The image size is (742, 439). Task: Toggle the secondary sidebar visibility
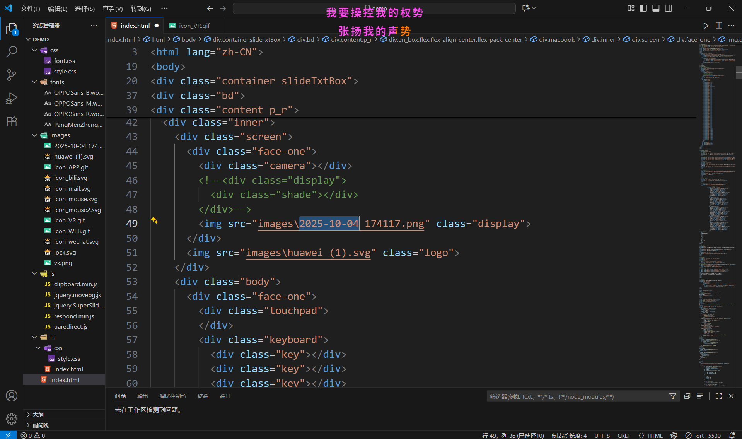tap(669, 8)
